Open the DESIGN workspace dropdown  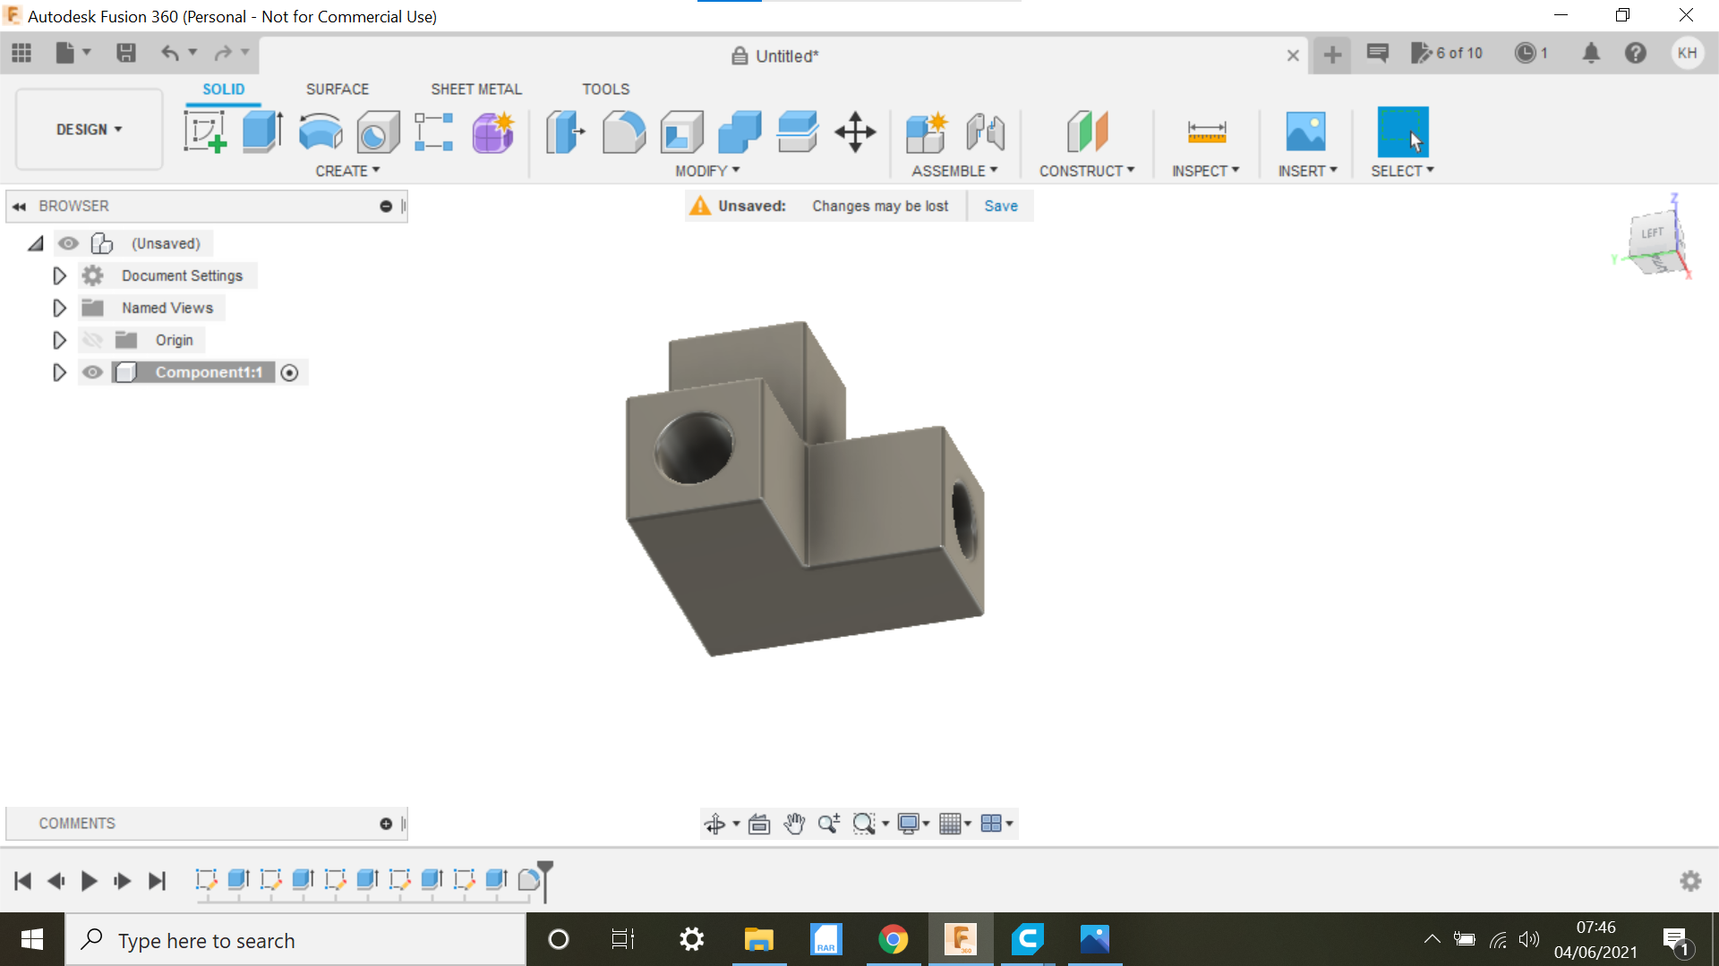(x=89, y=130)
